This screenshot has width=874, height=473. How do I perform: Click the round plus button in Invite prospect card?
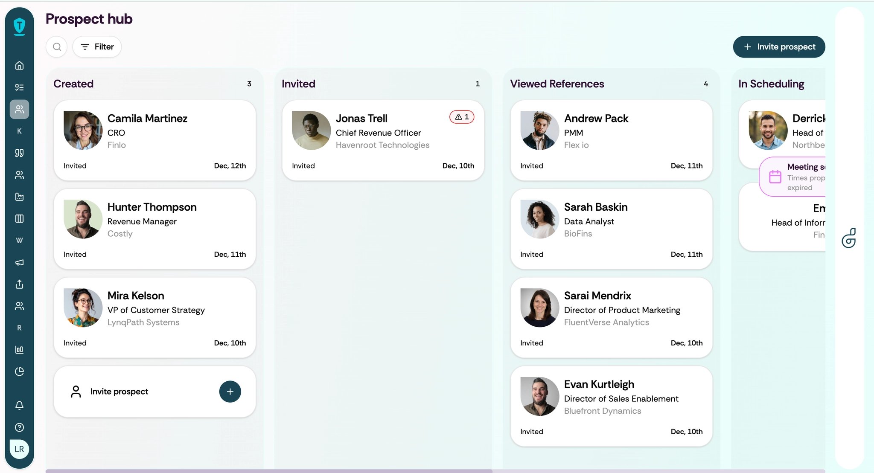point(230,392)
